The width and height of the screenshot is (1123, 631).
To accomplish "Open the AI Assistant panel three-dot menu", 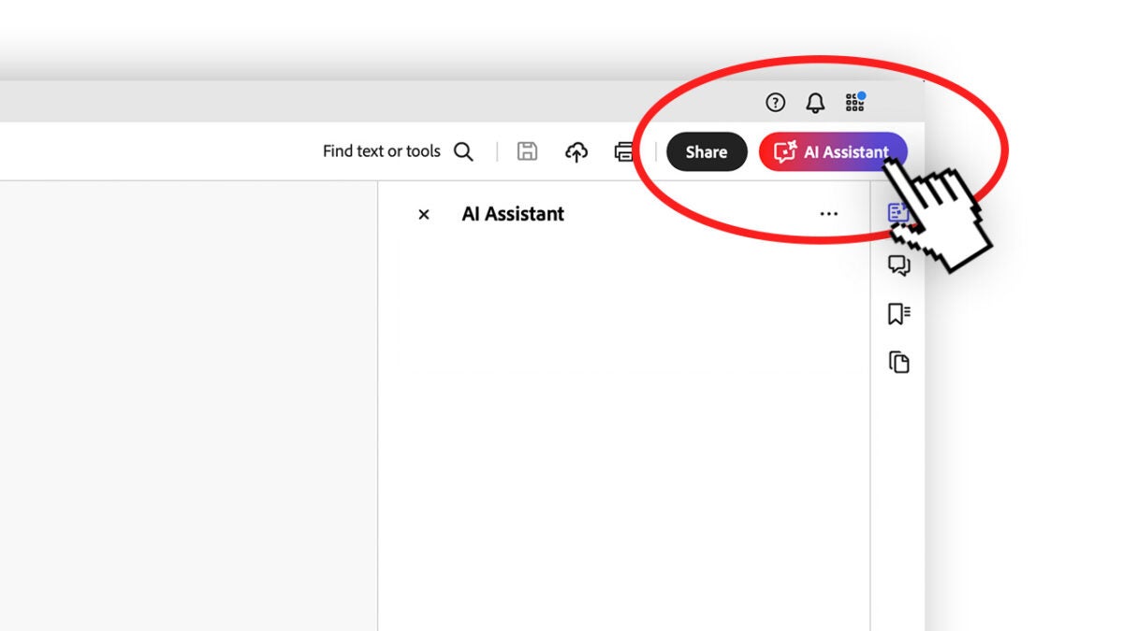I will [828, 214].
